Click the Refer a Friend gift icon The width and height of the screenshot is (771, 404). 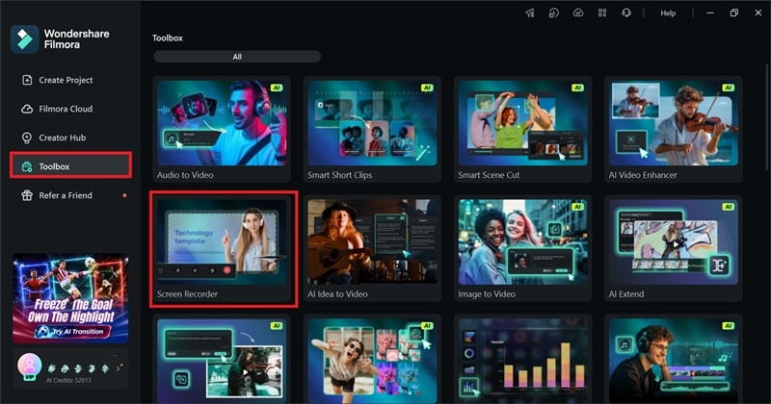27,195
